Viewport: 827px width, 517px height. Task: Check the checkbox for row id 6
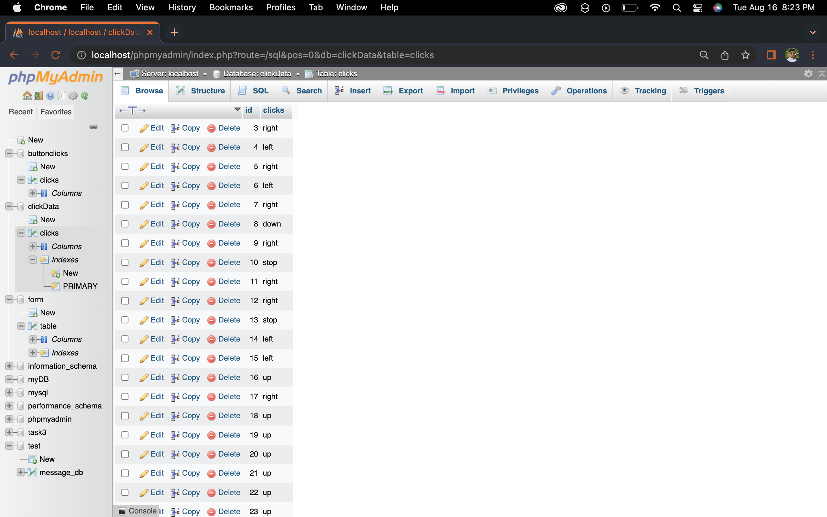point(125,185)
